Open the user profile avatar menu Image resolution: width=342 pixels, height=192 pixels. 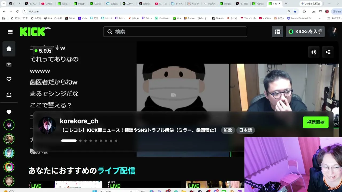click(333, 32)
